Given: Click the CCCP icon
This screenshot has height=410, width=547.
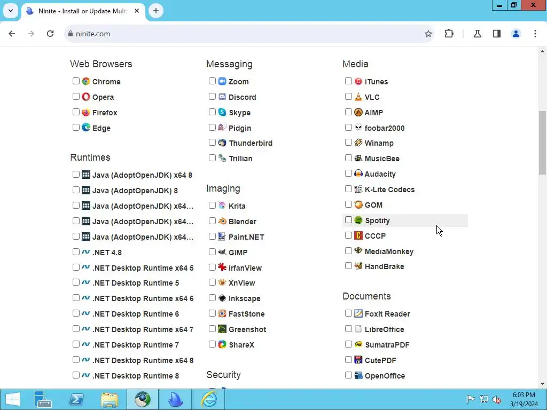Looking at the screenshot, I should [x=358, y=235].
